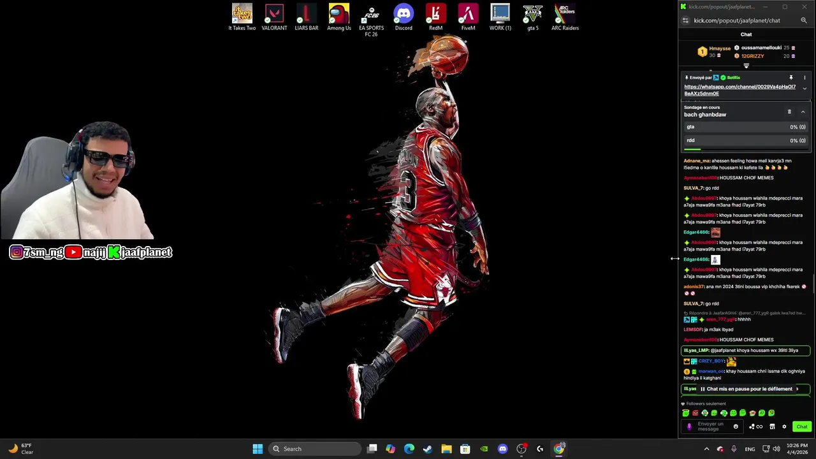
Task: Resume chat via the paused-scrolling banner
Action: [746, 389]
